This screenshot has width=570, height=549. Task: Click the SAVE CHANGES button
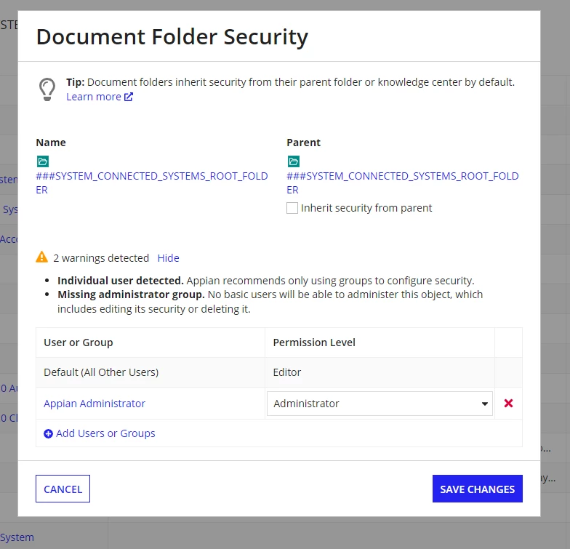point(477,489)
